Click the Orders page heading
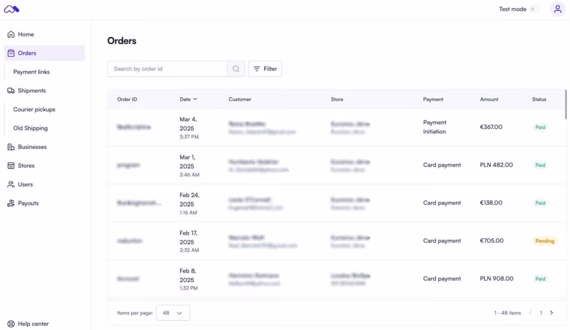This screenshot has height=330, width=570. pyautogui.click(x=122, y=41)
